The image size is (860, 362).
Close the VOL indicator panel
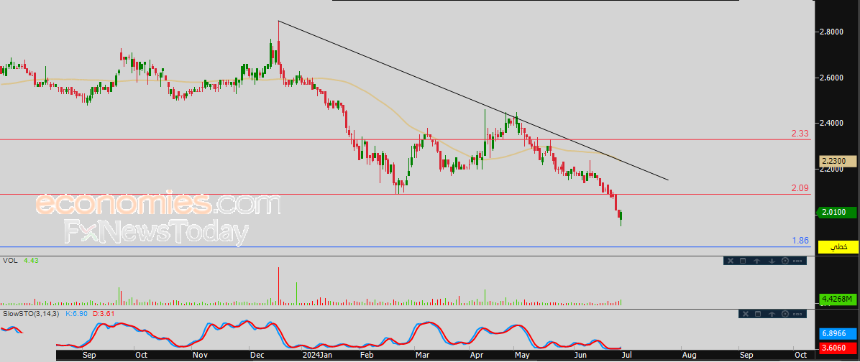click(731, 261)
